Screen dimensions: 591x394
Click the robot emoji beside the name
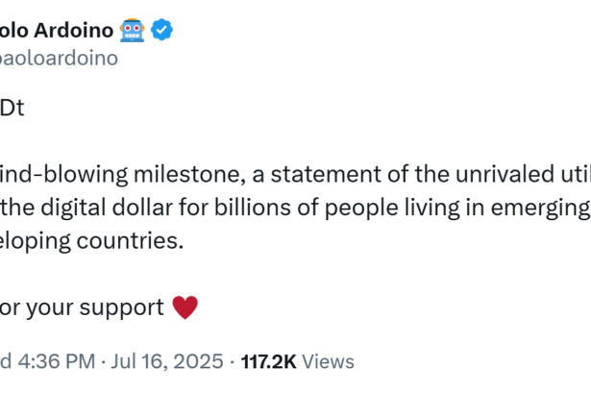[132, 30]
